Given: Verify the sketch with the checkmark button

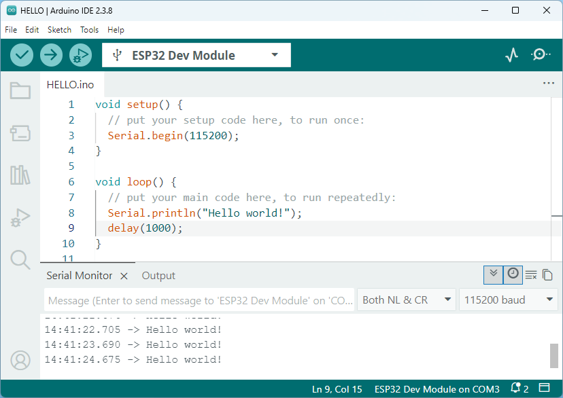Looking at the screenshot, I should 22,55.
